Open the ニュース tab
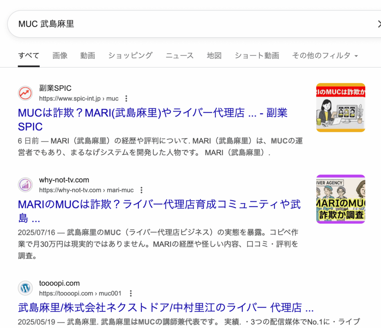The width and height of the screenshot is (381, 328). pyautogui.click(x=180, y=56)
